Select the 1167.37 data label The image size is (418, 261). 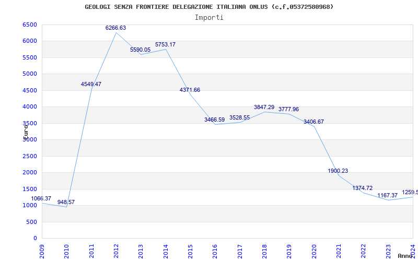tap(387, 195)
